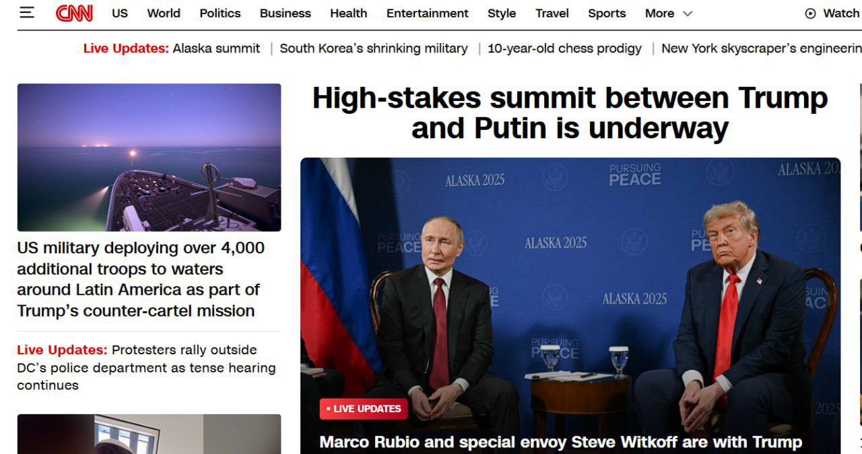Viewport: 862px width, 454px height.
Task: Open the World section
Action: coord(164,13)
